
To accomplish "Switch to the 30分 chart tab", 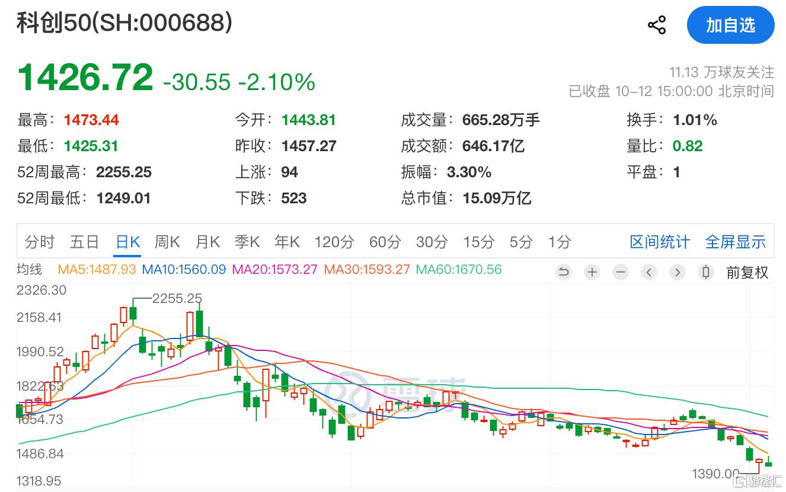I will [432, 242].
